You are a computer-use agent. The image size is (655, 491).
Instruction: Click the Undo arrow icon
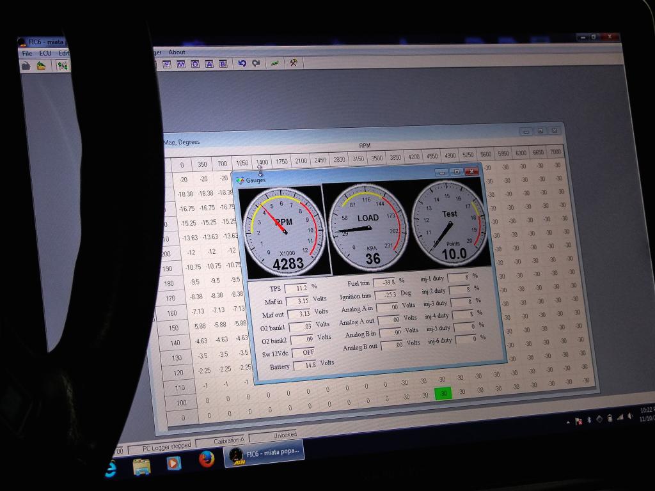coord(242,63)
